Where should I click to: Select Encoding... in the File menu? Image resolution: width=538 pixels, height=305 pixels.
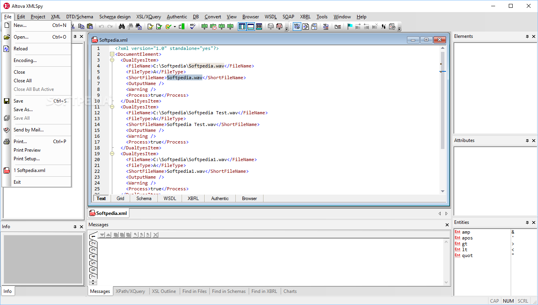point(25,60)
